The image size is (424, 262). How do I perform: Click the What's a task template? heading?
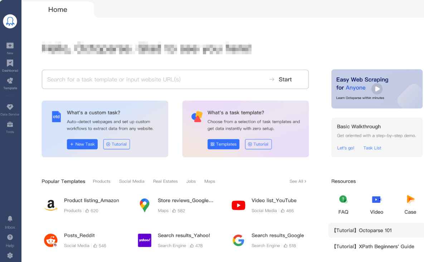click(236, 112)
